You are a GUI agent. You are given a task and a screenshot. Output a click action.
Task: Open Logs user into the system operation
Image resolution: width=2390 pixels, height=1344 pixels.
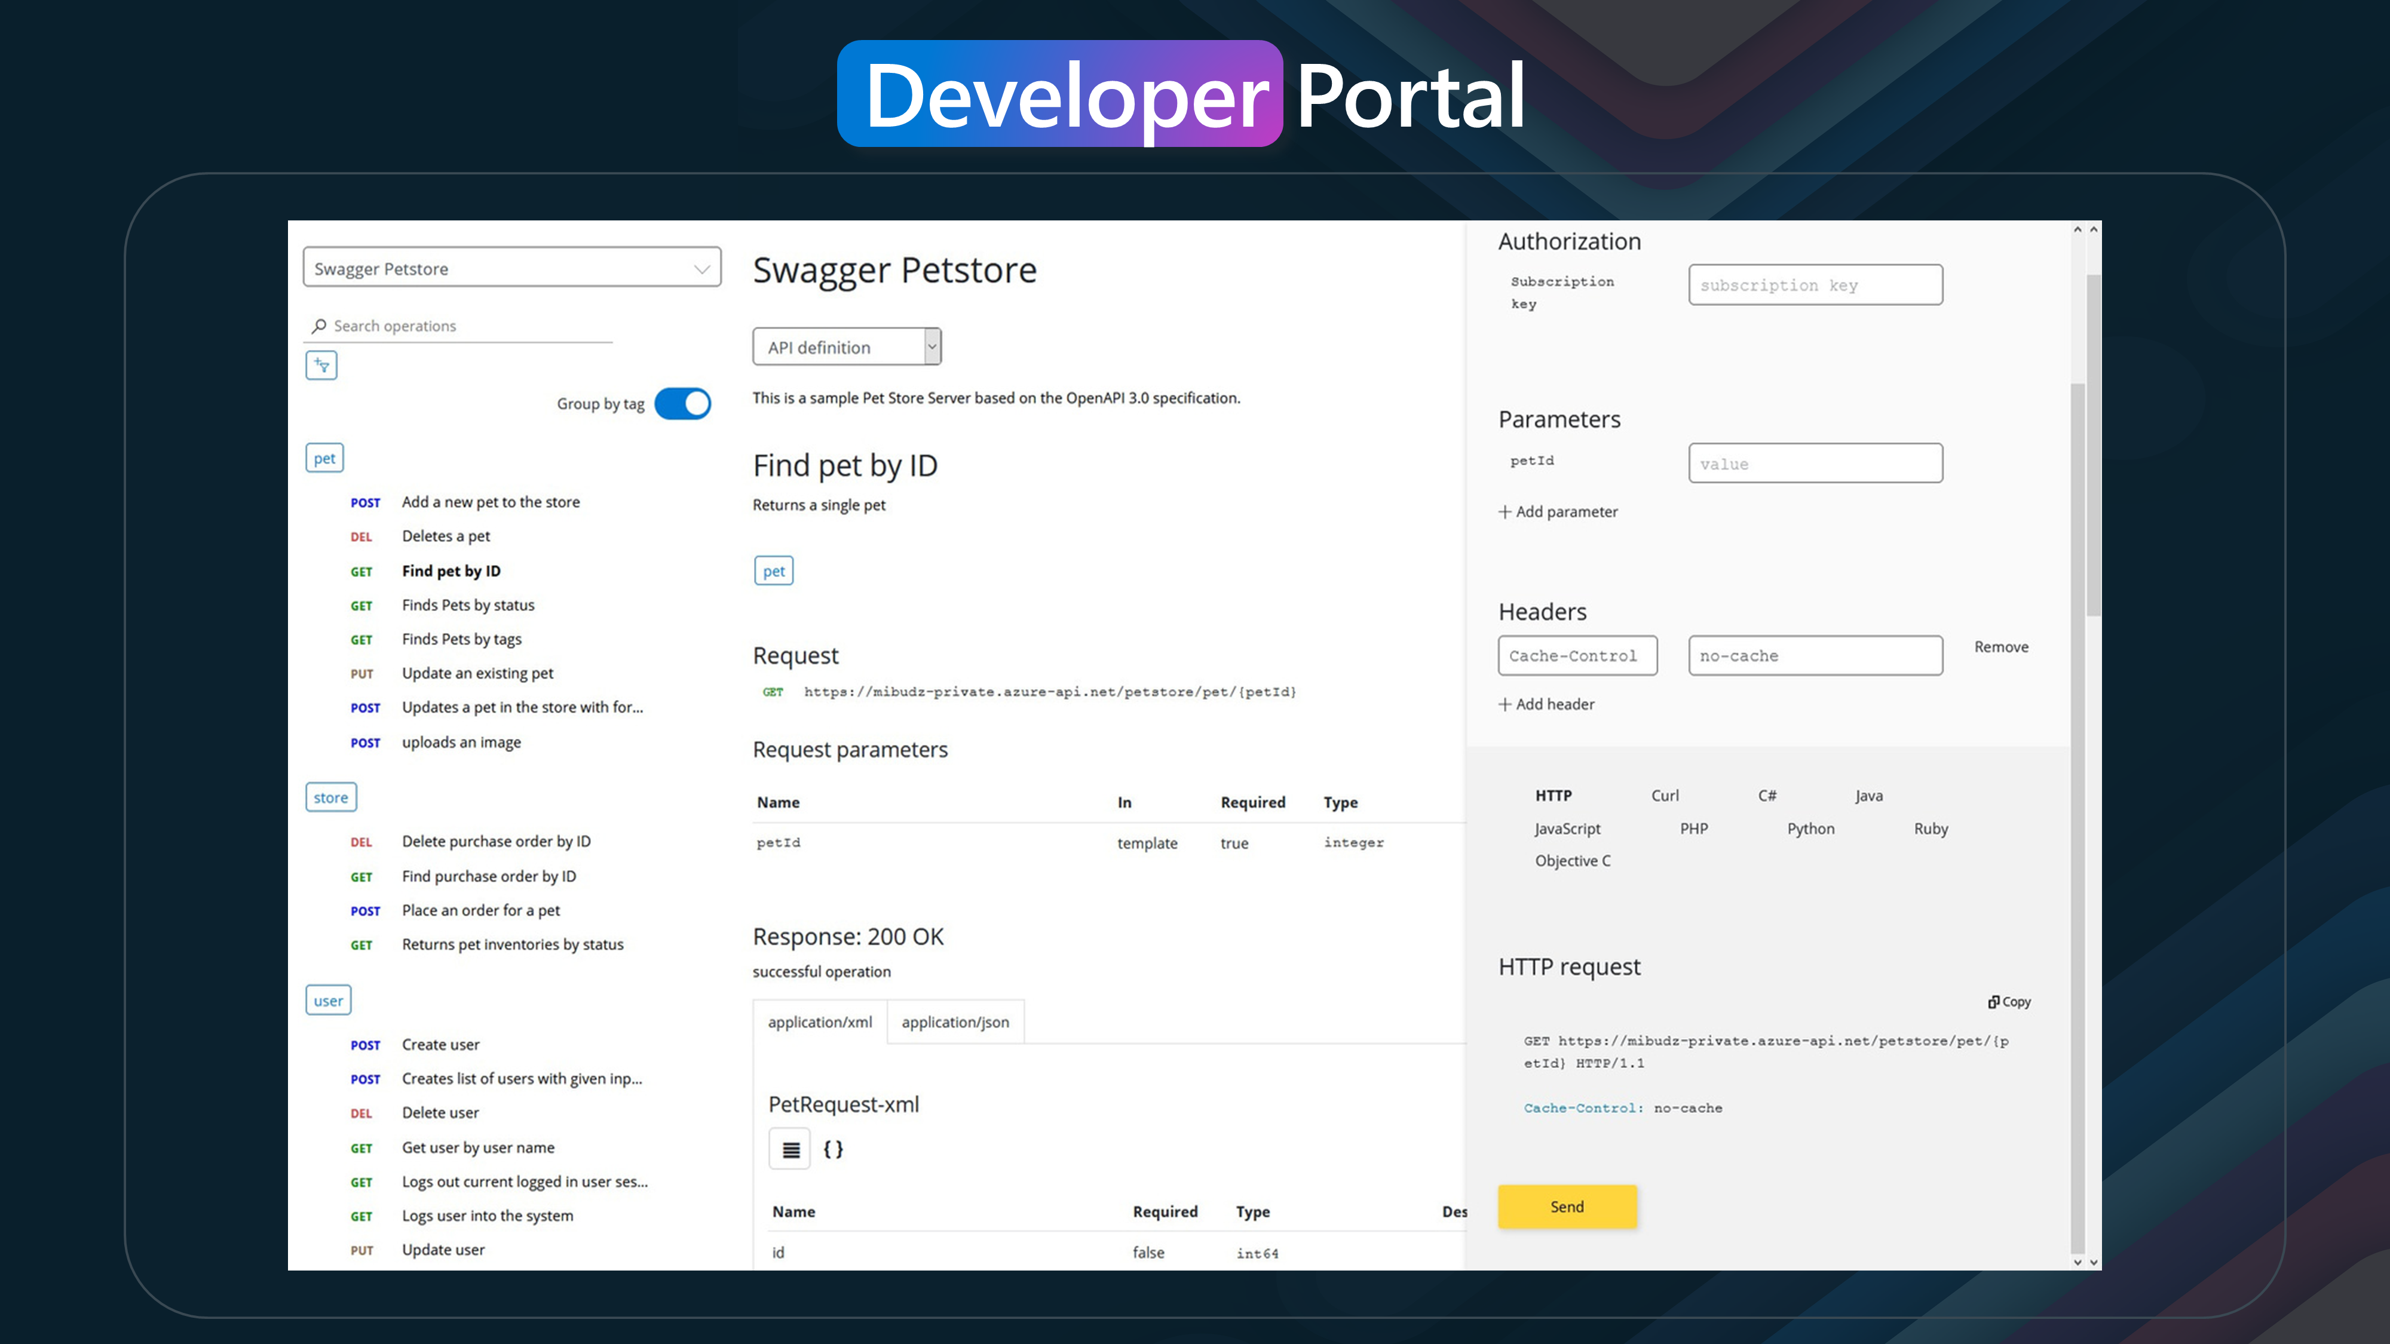[x=487, y=1216]
